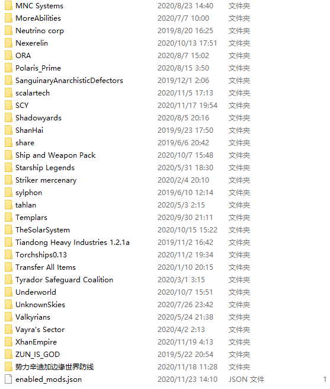Select the SanguinaryAnarchisticDefectors folder icon
This screenshot has width=330, height=389.
[x=8, y=80]
